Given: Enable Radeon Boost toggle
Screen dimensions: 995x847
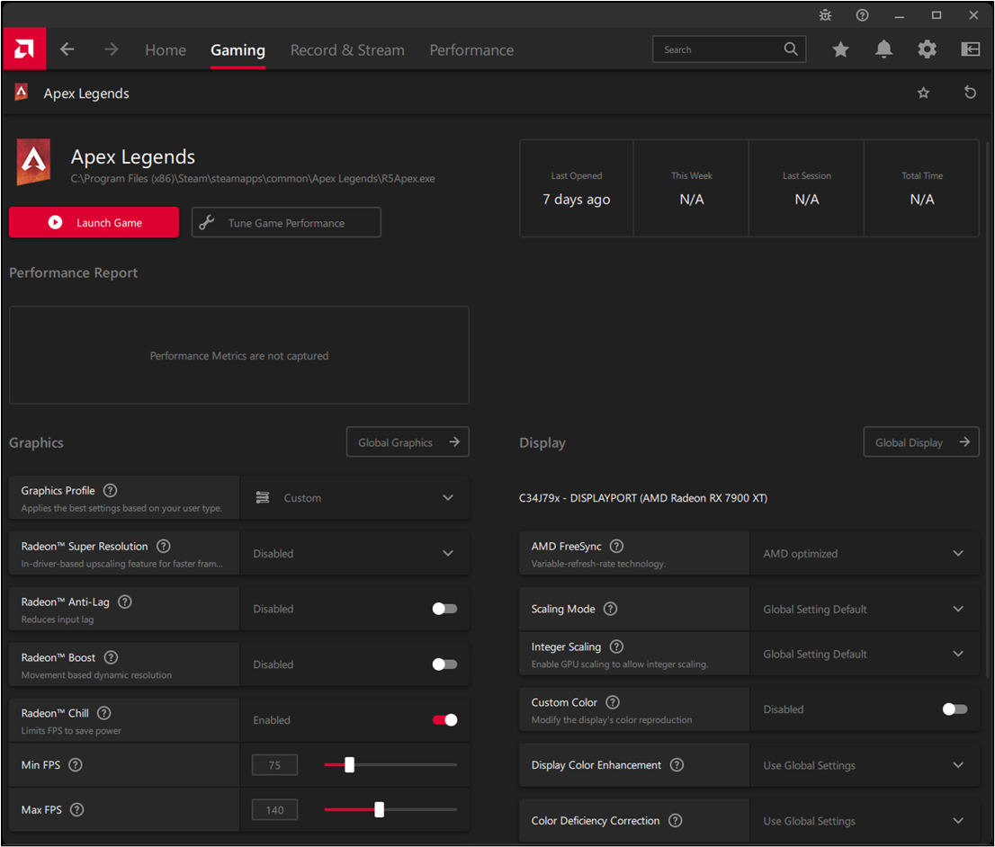Looking at the screenshot, I should point(444,664).
